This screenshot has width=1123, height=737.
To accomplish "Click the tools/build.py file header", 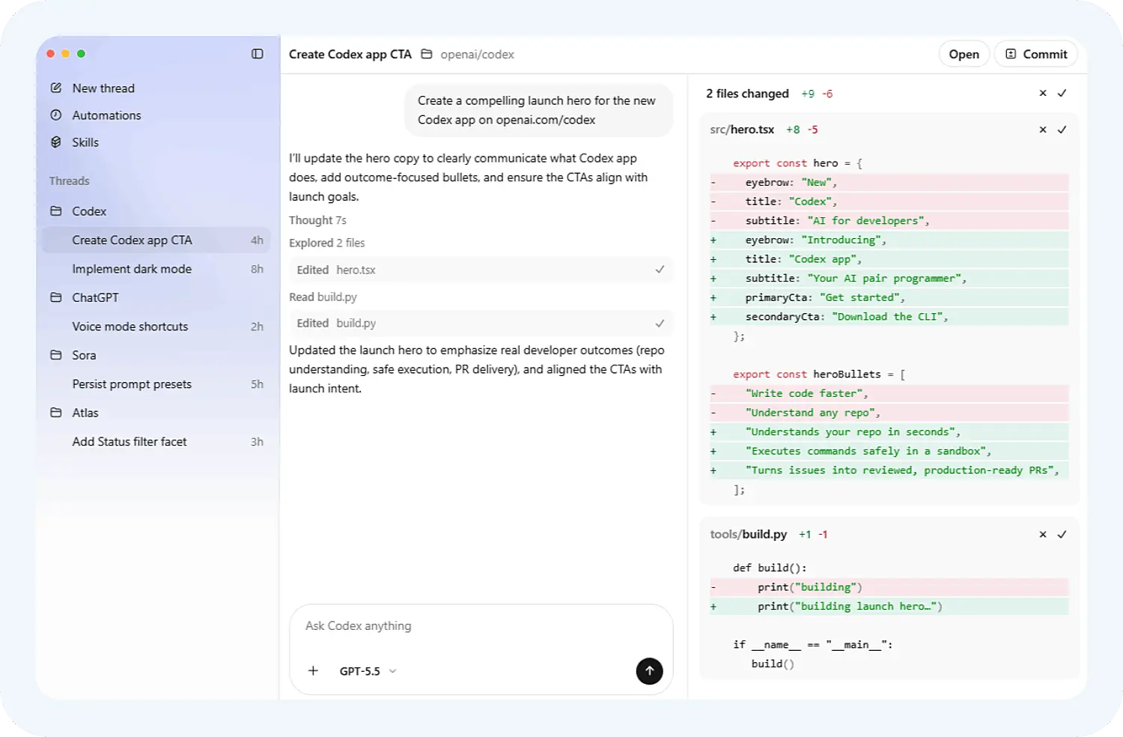I will pos(749,534).
